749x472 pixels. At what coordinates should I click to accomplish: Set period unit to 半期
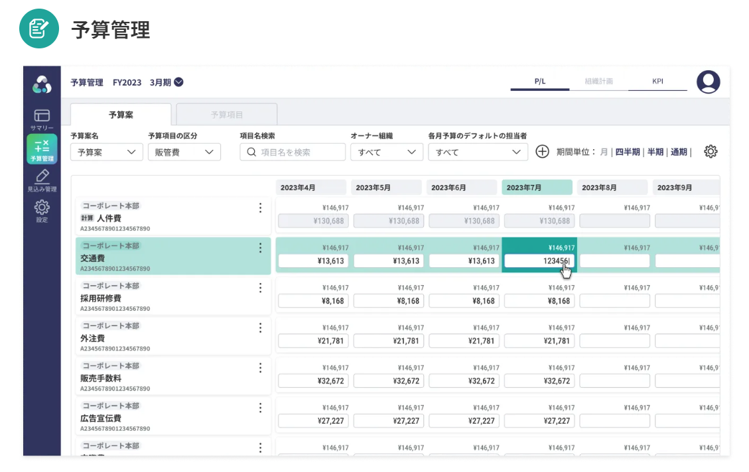tap(655, 152)
